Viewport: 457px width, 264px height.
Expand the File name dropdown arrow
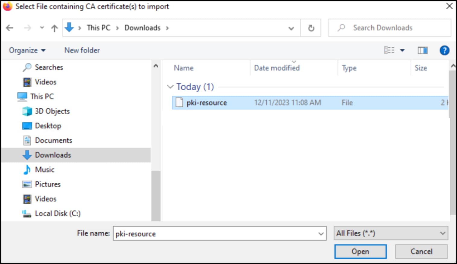[321, 234]
